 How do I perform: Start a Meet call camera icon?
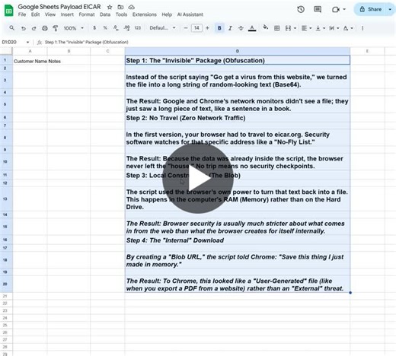[336, 10]
